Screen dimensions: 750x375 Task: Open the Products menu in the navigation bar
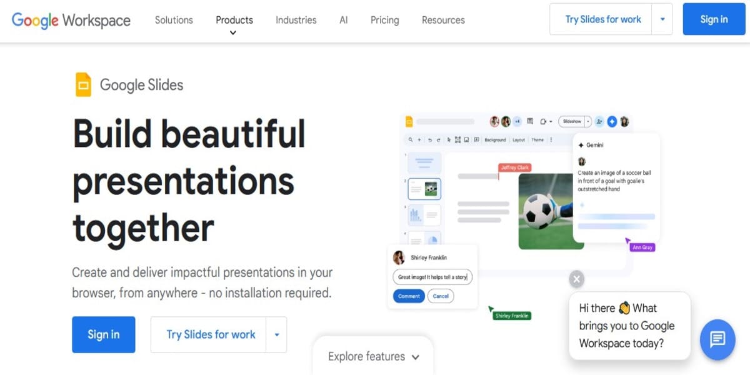point(234,19)
